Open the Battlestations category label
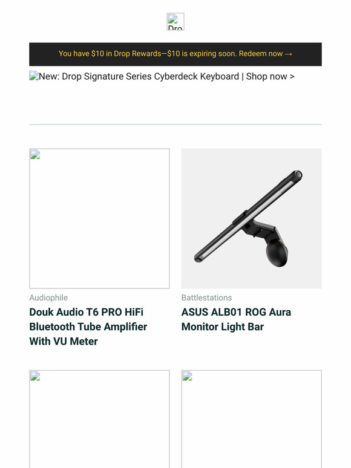Screen dimensions: 351x468 click(206, 297)
